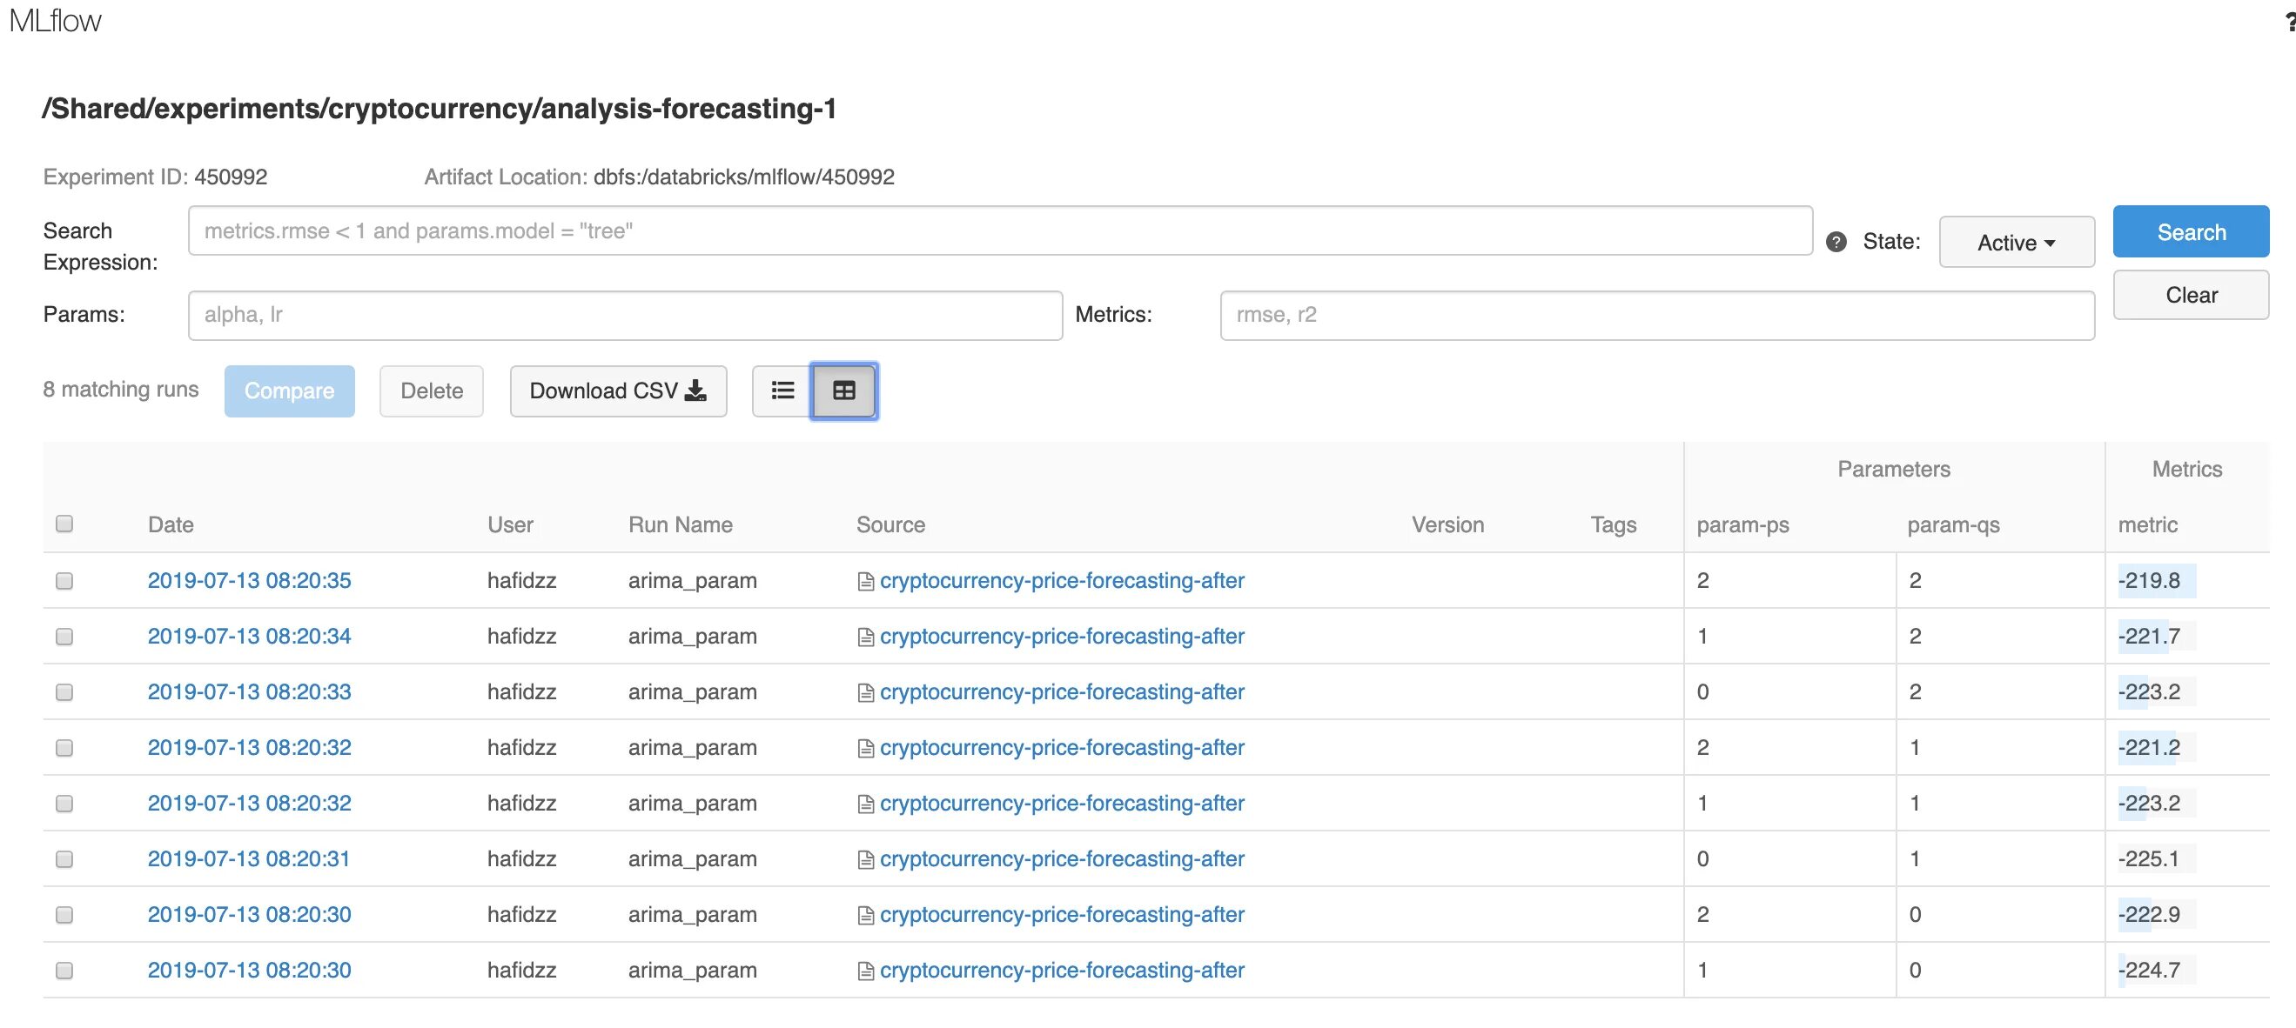This screenshot has height=1028, width=2296.
Task: Select the grid table view icon
Action: pyautogui.click(x=843, y=391)
